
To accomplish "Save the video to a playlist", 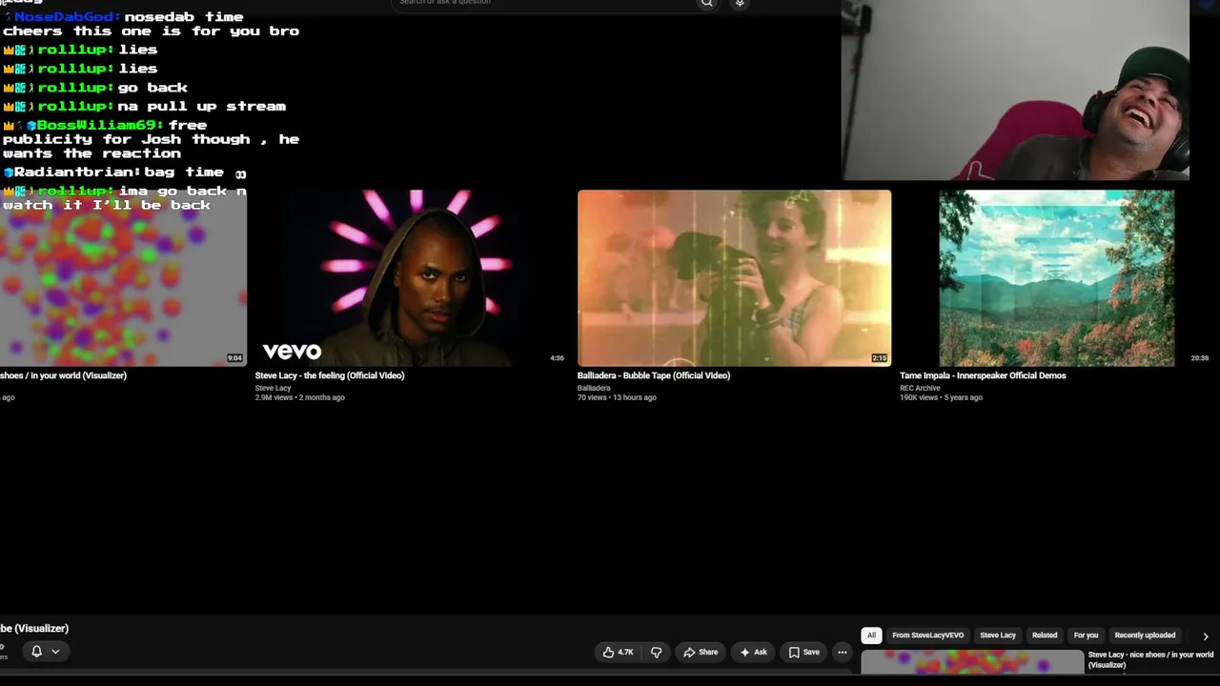I will 803,652.
